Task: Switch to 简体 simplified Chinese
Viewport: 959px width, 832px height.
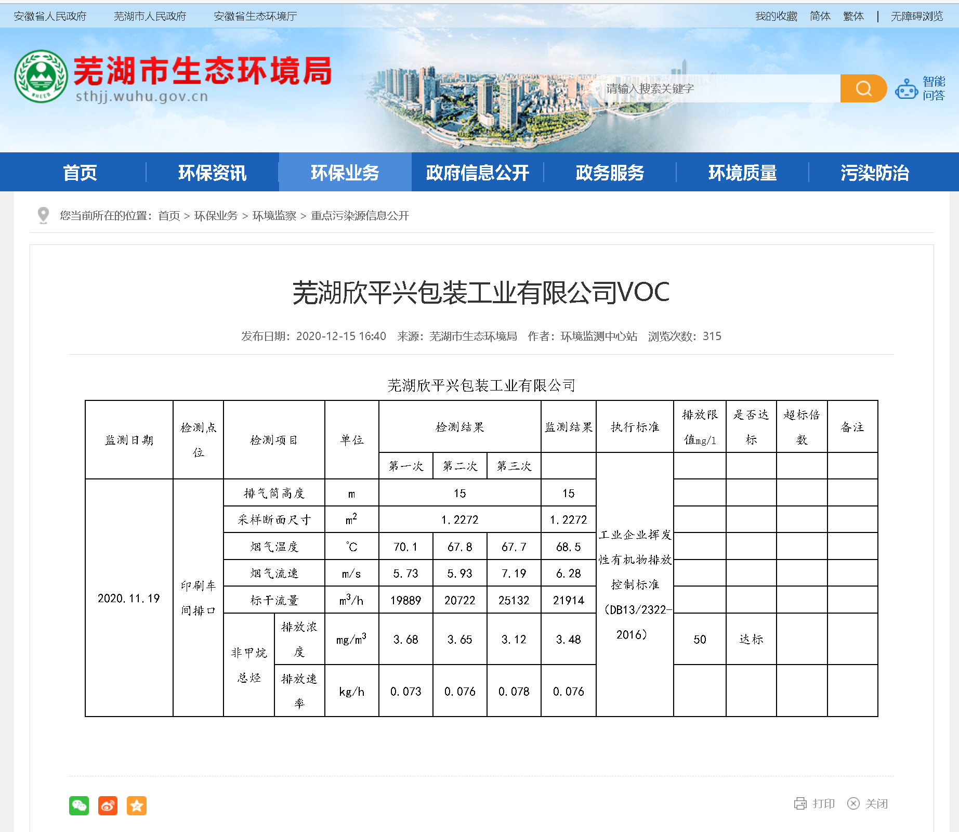Action: pos(820,16)
